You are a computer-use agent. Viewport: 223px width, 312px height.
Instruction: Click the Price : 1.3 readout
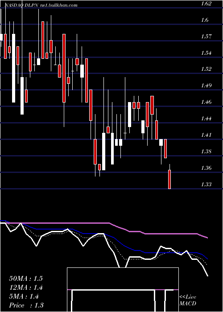pos(26,305)
